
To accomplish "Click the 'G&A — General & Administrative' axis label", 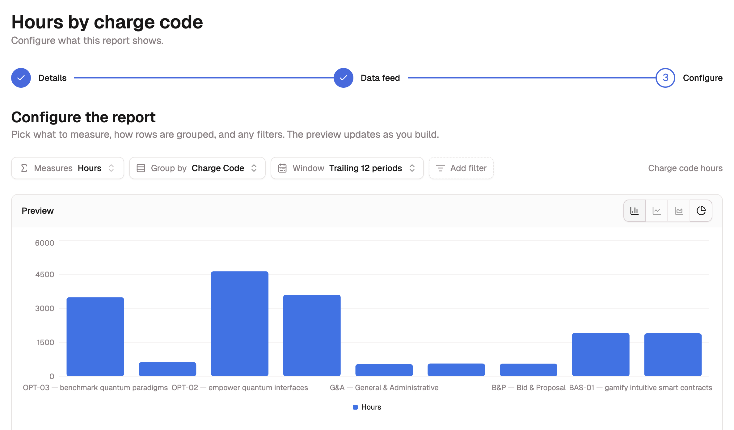I will (x=384, y=388).
